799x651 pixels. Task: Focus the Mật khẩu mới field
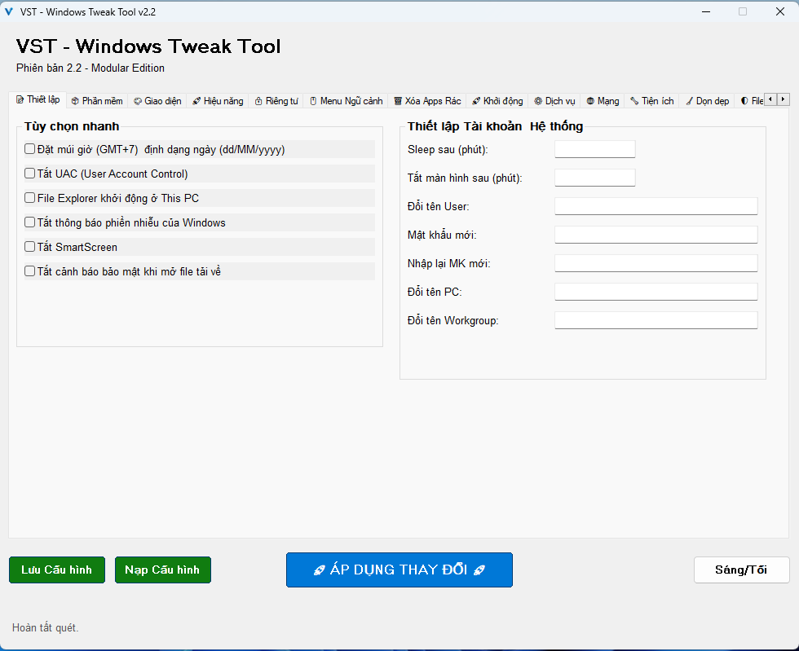[x=656, y=235]
